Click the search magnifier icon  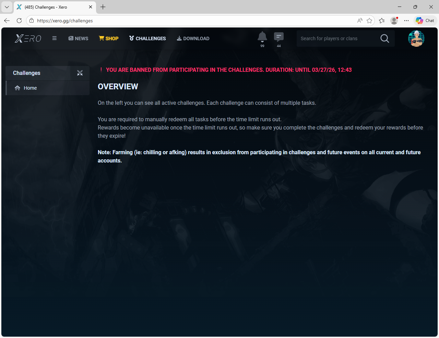point(385,38)
